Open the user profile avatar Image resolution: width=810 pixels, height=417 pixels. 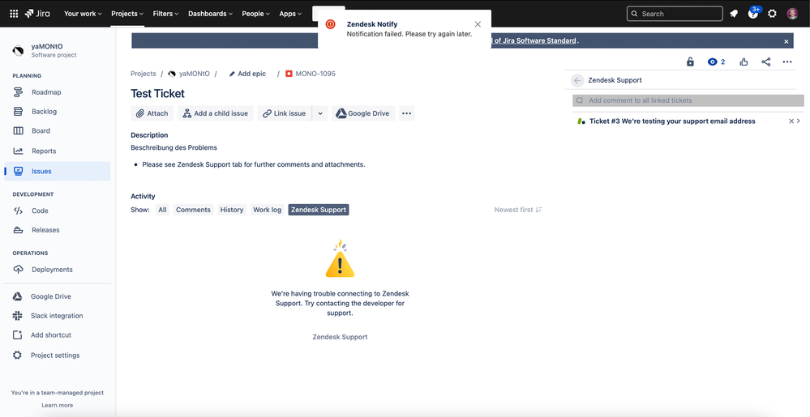[x=792, y=14]
